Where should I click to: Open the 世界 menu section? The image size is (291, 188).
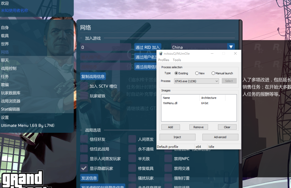(x=5, y=44)
